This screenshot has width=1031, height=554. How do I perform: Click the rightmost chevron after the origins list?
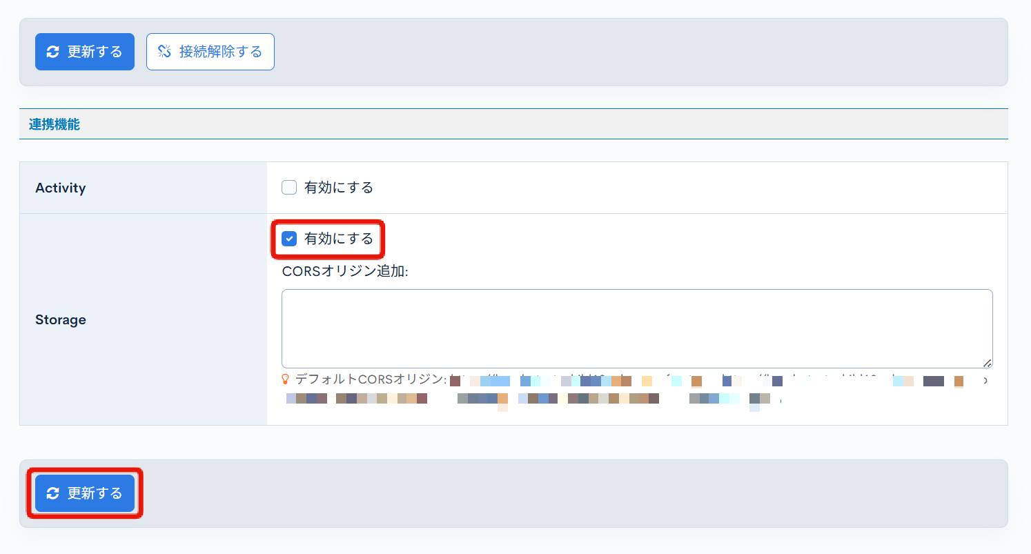(985, 380)
